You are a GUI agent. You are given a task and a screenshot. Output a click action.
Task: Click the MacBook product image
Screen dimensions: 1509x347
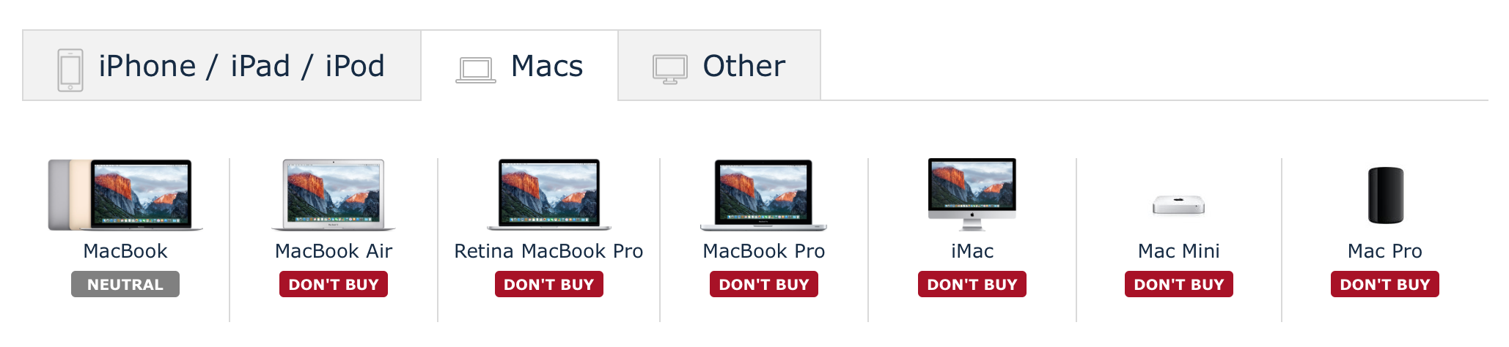tap(125, 195)
